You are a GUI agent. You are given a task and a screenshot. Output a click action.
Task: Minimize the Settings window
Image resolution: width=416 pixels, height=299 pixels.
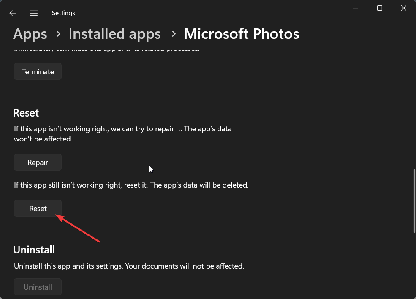click(356, 8)
